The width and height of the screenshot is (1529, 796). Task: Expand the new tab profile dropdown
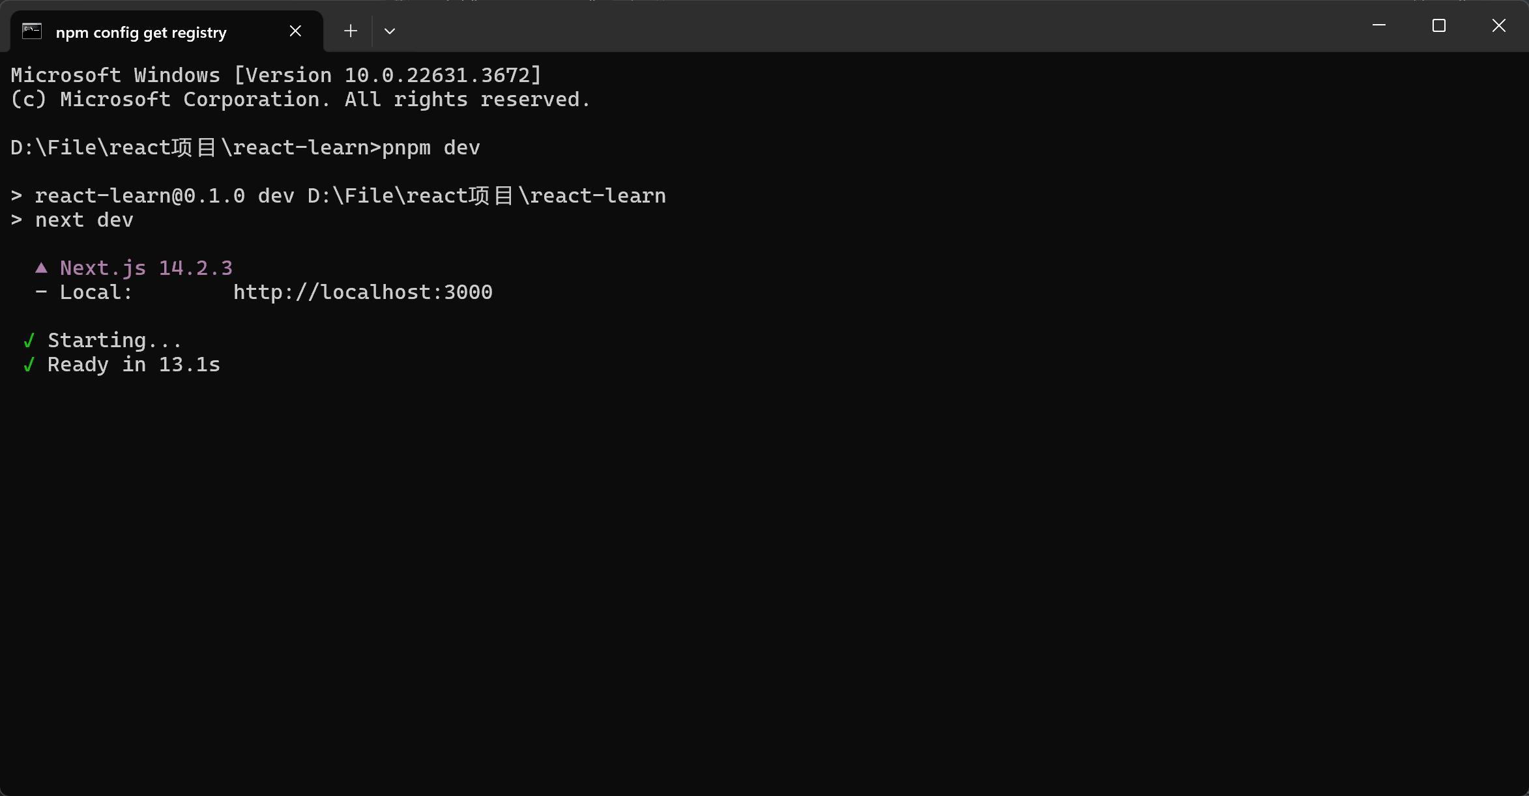390,31
